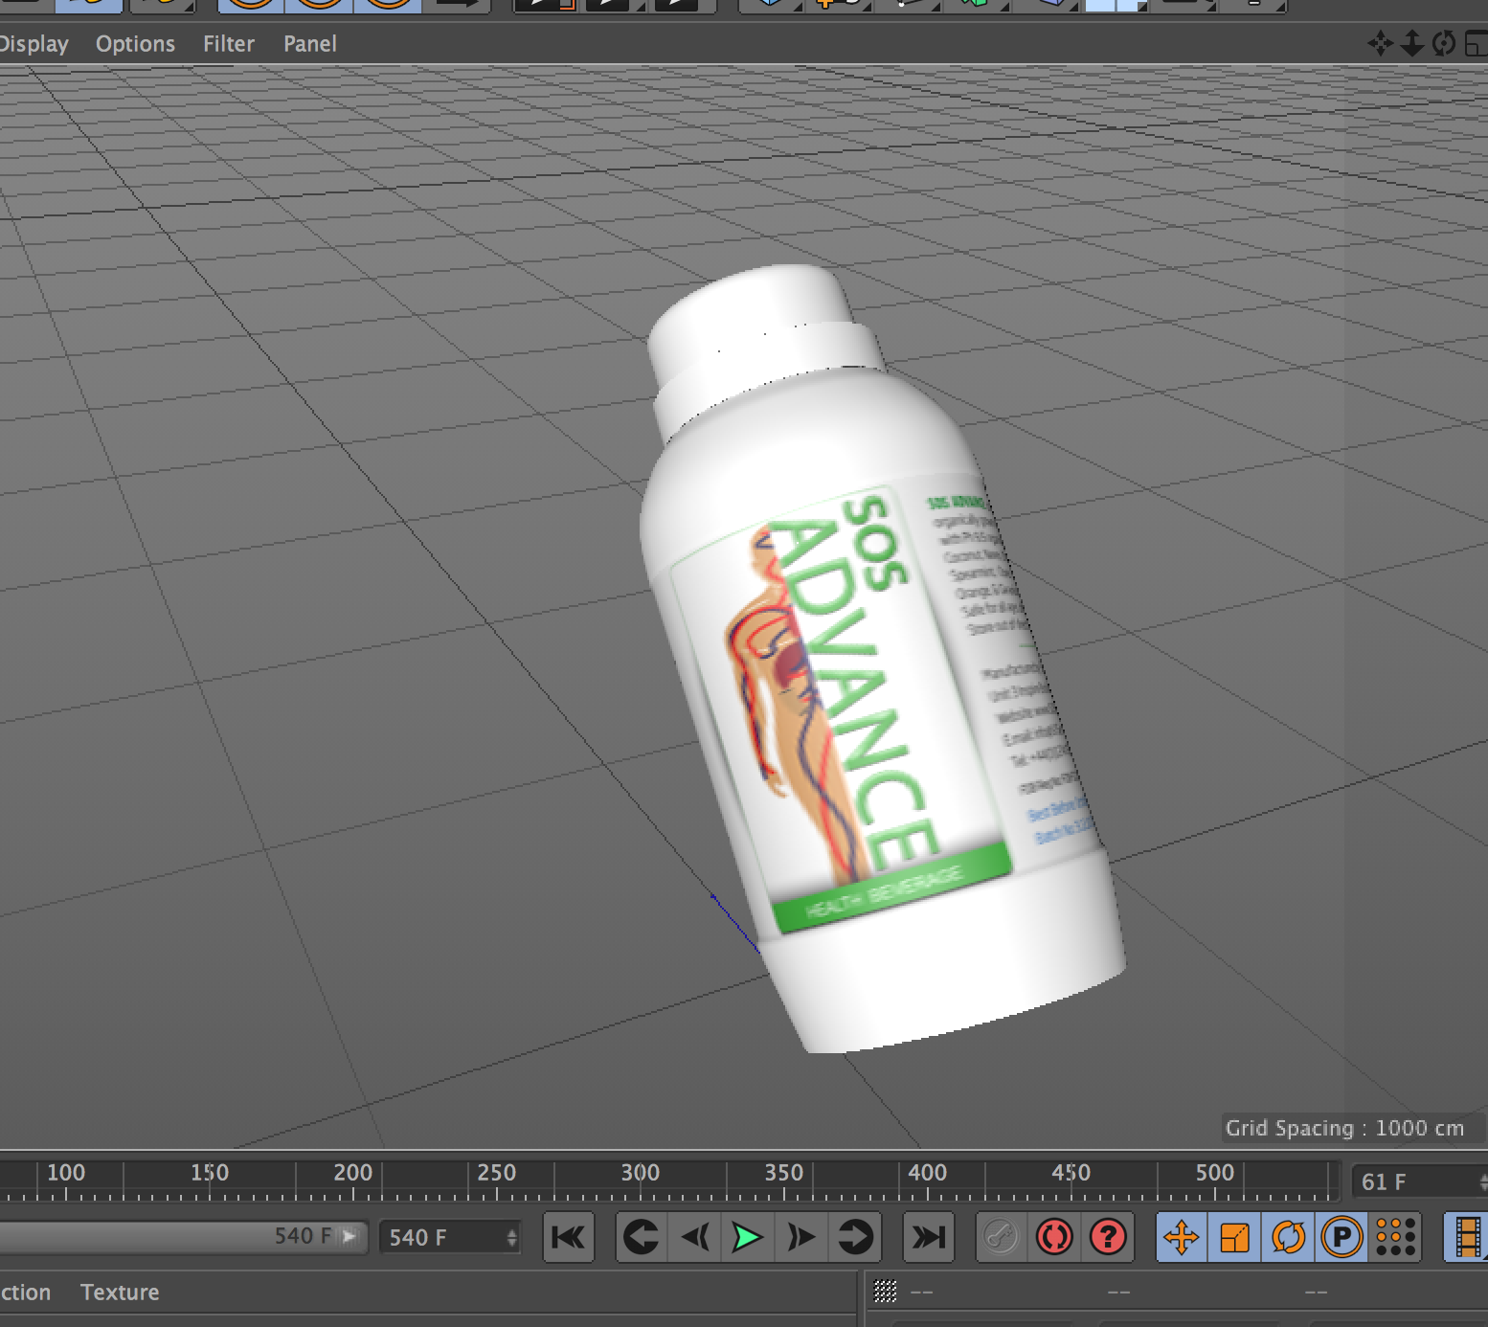Toggle the red autokeying button
The width and height of the screenshot is (1488, 1327).
pos(1054,1237)
